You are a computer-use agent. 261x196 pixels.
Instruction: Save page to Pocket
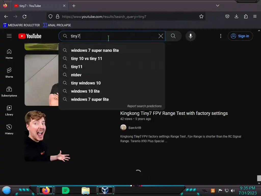[x=227, y=16]
